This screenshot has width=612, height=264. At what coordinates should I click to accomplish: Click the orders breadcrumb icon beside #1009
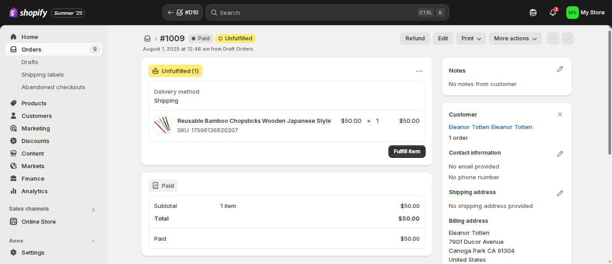point(147,39)
